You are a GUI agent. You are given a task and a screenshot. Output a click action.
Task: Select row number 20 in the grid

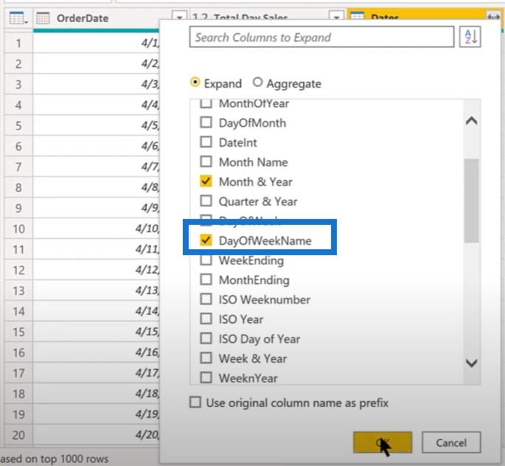pyautogui.click(x=18, y=435)
